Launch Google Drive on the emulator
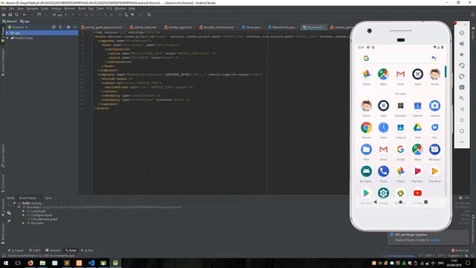Screen dimensions: 476x268 [418, 127]
